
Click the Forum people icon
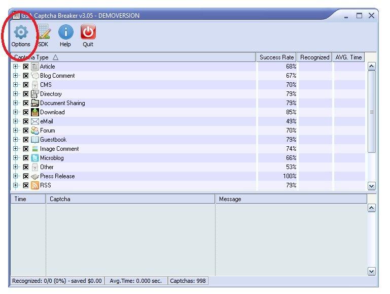pos(35,130)
